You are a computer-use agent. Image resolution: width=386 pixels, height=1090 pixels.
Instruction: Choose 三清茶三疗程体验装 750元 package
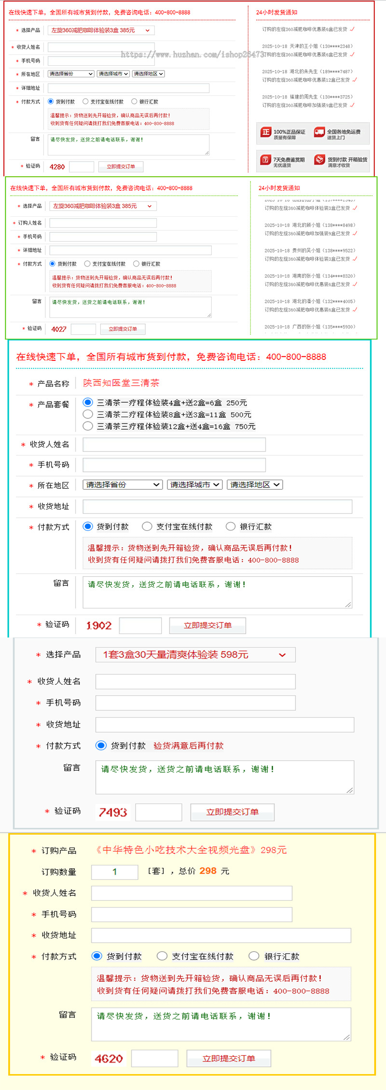88,426
